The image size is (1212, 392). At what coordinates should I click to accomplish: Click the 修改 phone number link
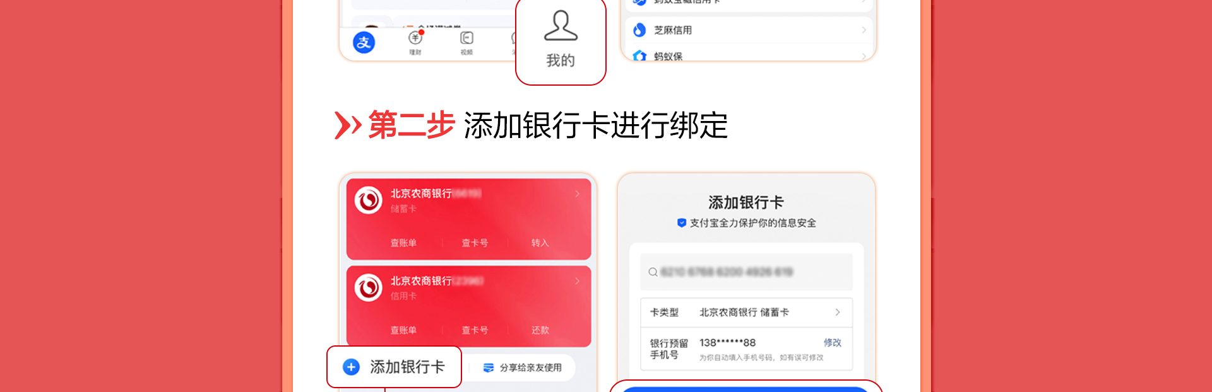point(832,342)
